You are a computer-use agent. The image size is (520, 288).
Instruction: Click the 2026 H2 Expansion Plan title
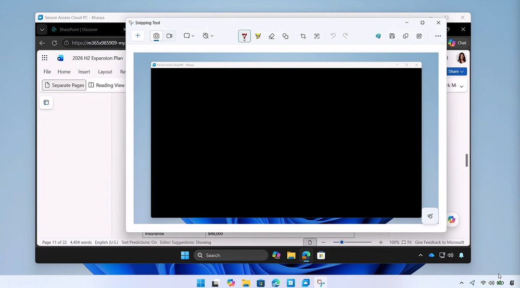[x=97, y=58]
